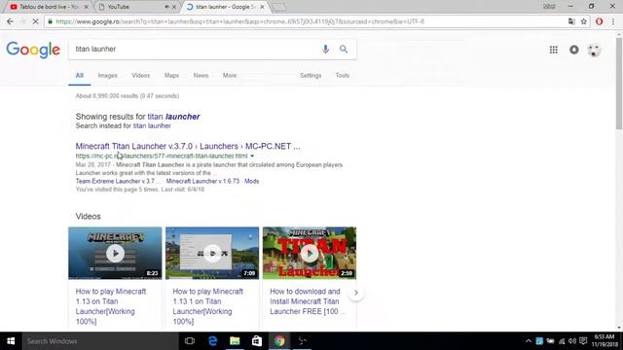Open a new browser tab
The height and width of the screenshot is (350, 623).
tap(279, 7)
